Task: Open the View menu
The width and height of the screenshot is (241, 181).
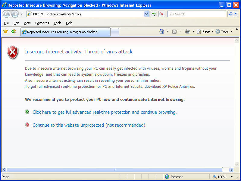Action: coord(27,23)
